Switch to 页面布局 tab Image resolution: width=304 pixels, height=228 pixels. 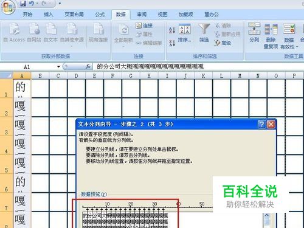[x=74, y=15]
